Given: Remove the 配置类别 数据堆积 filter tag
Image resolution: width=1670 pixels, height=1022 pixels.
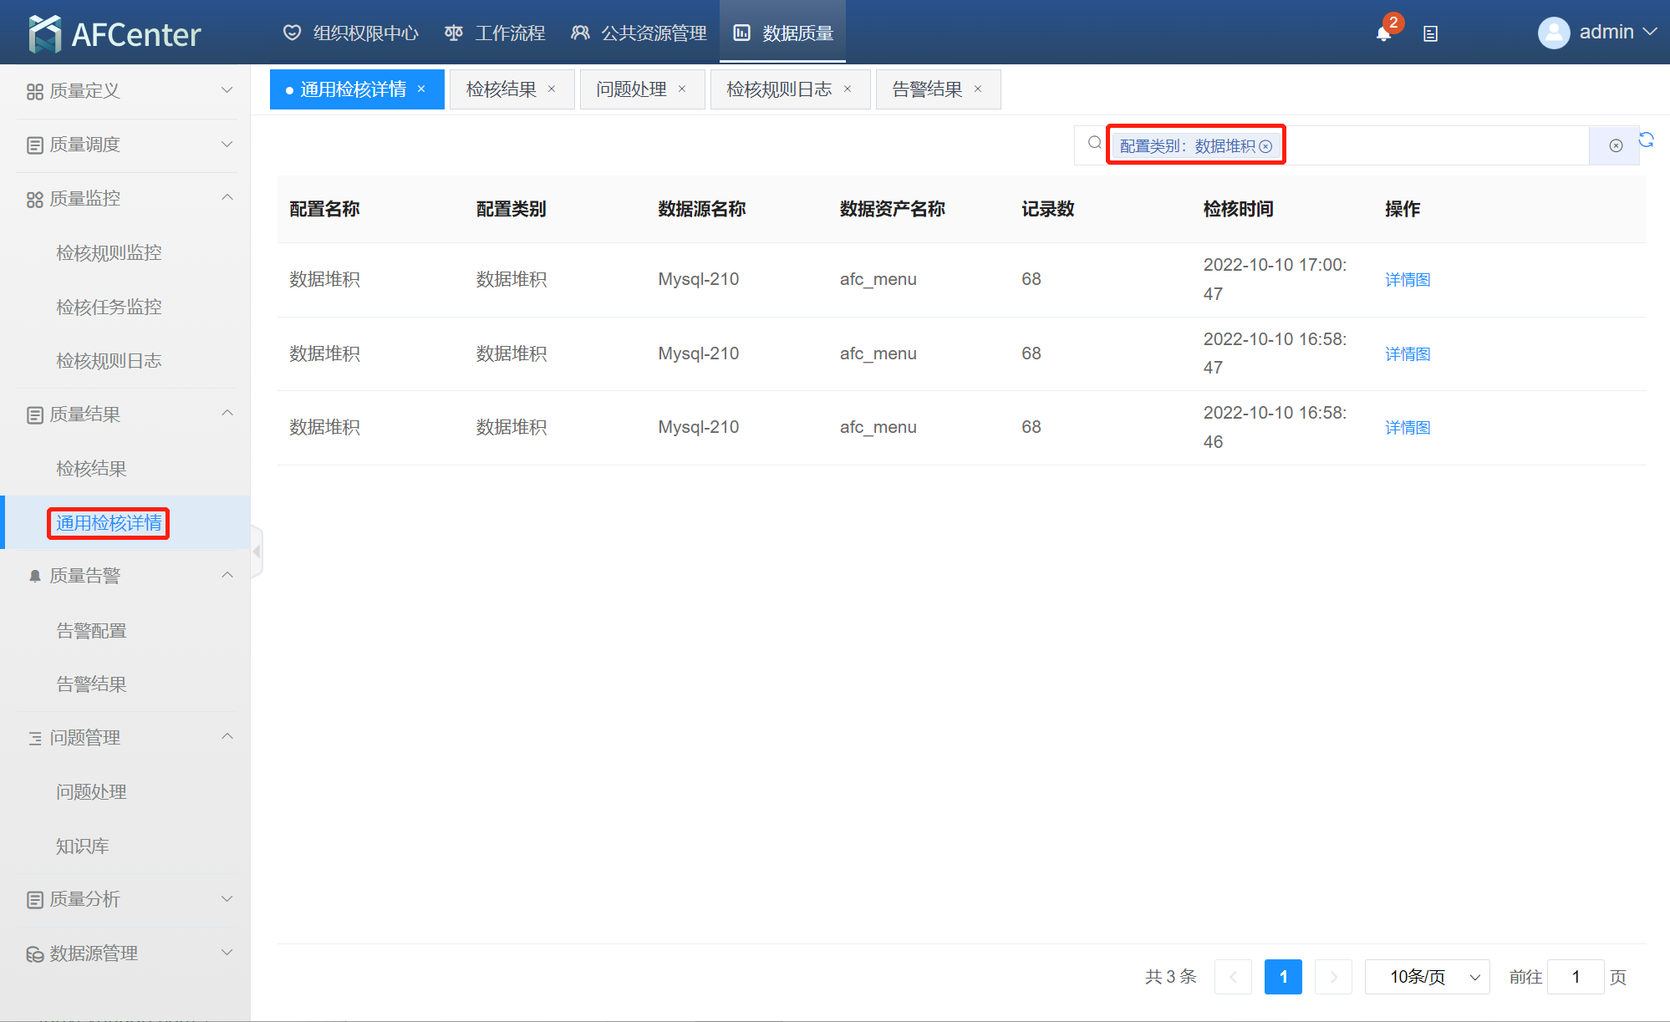Looking at the screenshot, I should (1265, 146).
